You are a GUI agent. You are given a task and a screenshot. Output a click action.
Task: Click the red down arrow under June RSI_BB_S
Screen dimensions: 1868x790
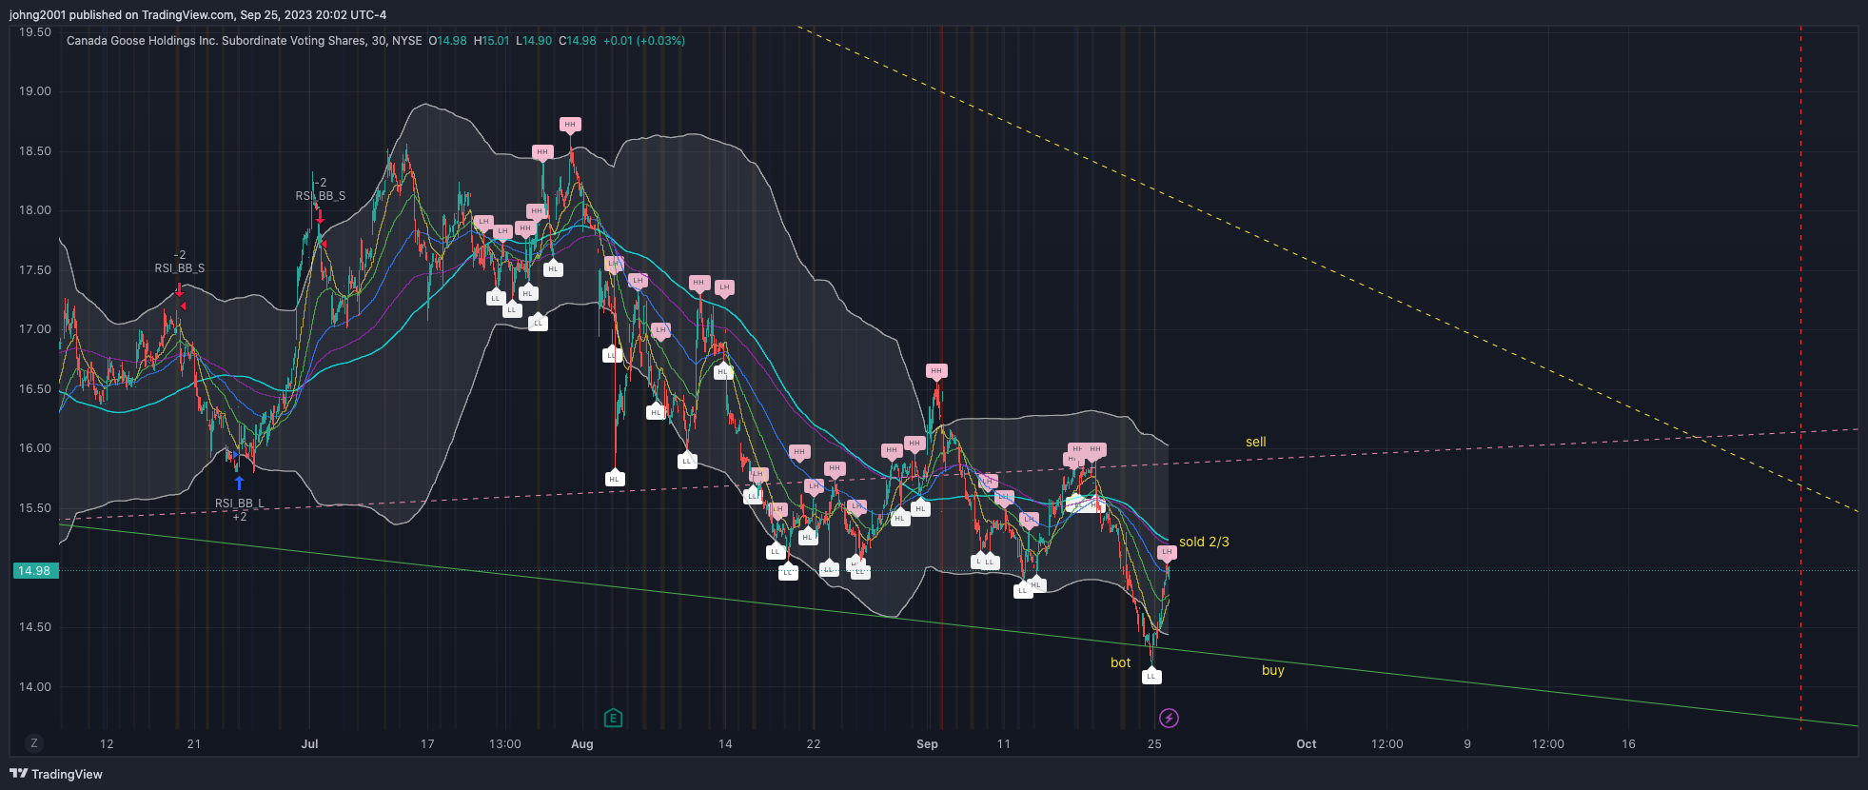pos(179,289)
